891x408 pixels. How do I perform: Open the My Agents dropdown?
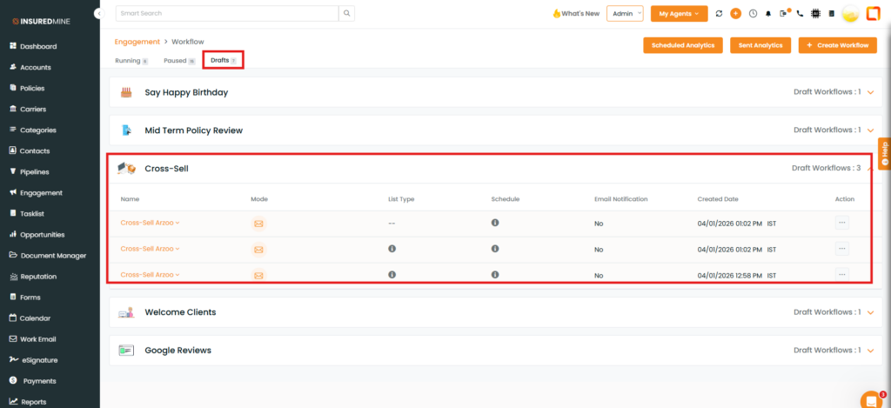click(679, 14)
